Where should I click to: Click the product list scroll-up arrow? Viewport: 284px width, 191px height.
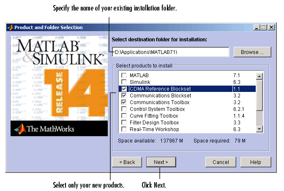tap(259, 76)
